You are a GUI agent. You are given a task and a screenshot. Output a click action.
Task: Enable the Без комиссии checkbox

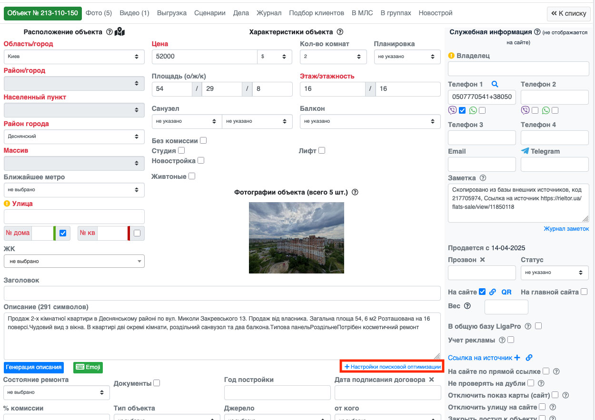[203, 140]
